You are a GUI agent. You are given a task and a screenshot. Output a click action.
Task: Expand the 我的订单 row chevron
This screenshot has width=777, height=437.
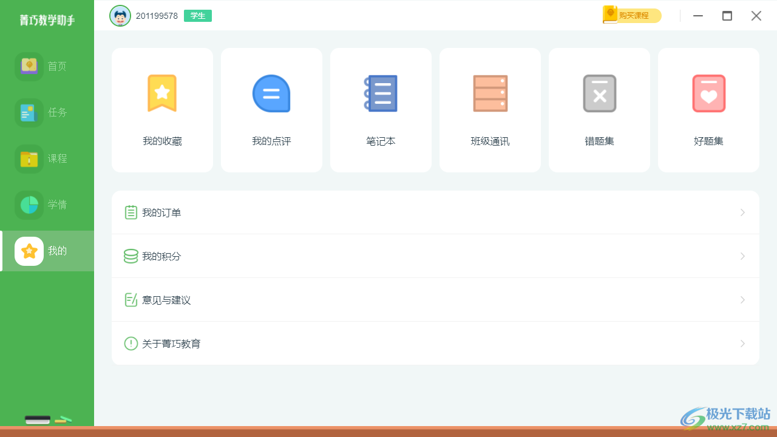coord(742,212)
